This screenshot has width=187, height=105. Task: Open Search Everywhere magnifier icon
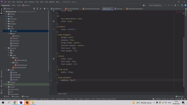(x=182, y=5)
